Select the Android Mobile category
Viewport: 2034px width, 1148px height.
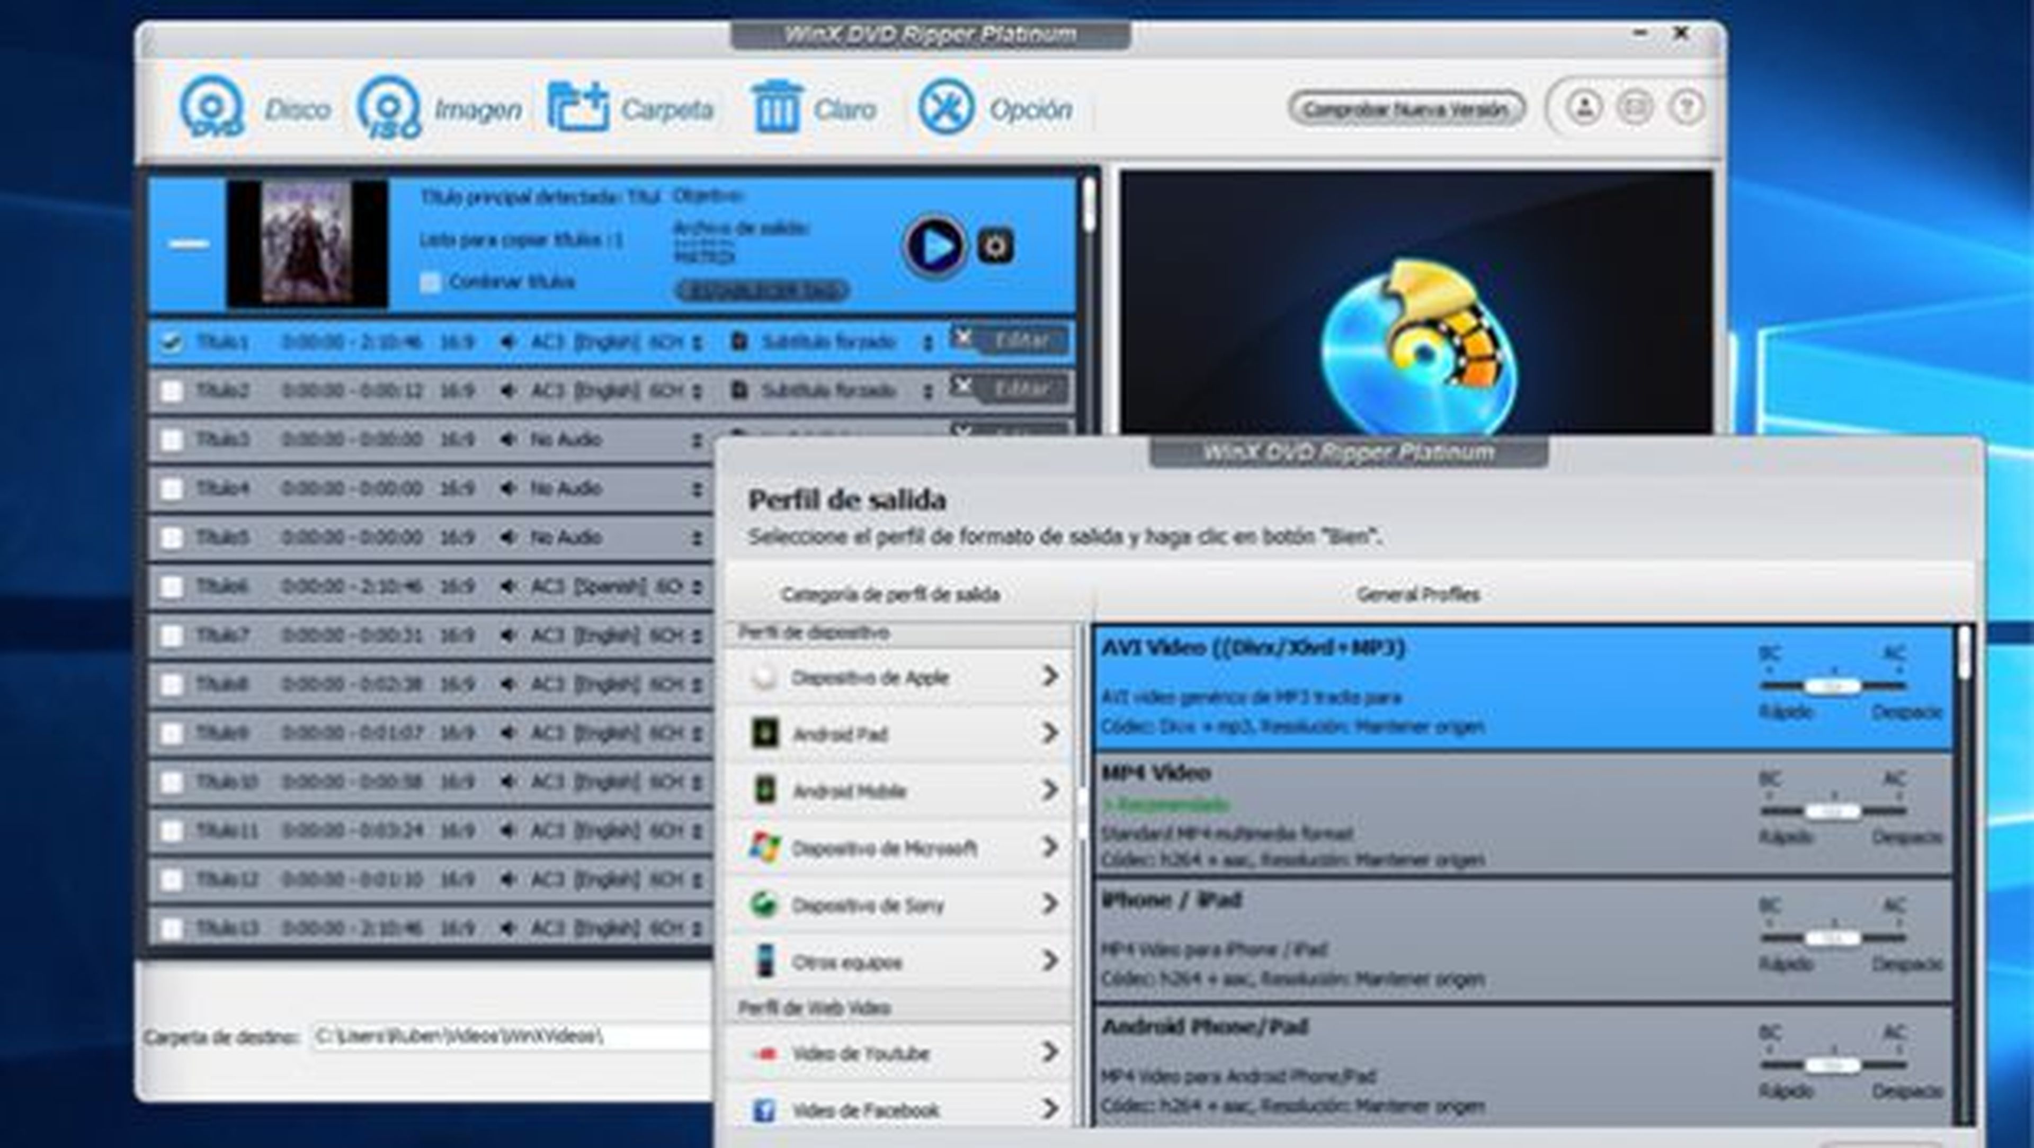click(x=899, y=791)
